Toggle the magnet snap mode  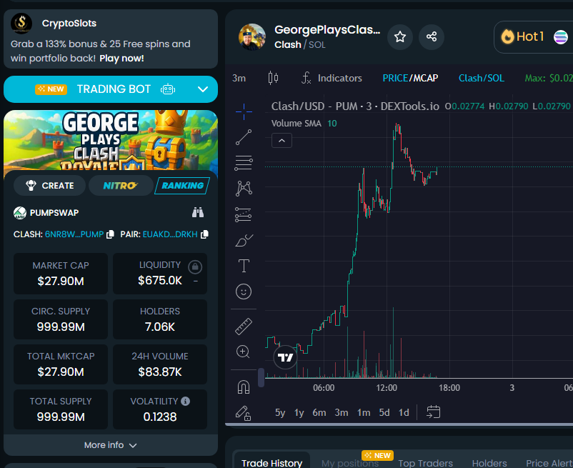point(244,387)
